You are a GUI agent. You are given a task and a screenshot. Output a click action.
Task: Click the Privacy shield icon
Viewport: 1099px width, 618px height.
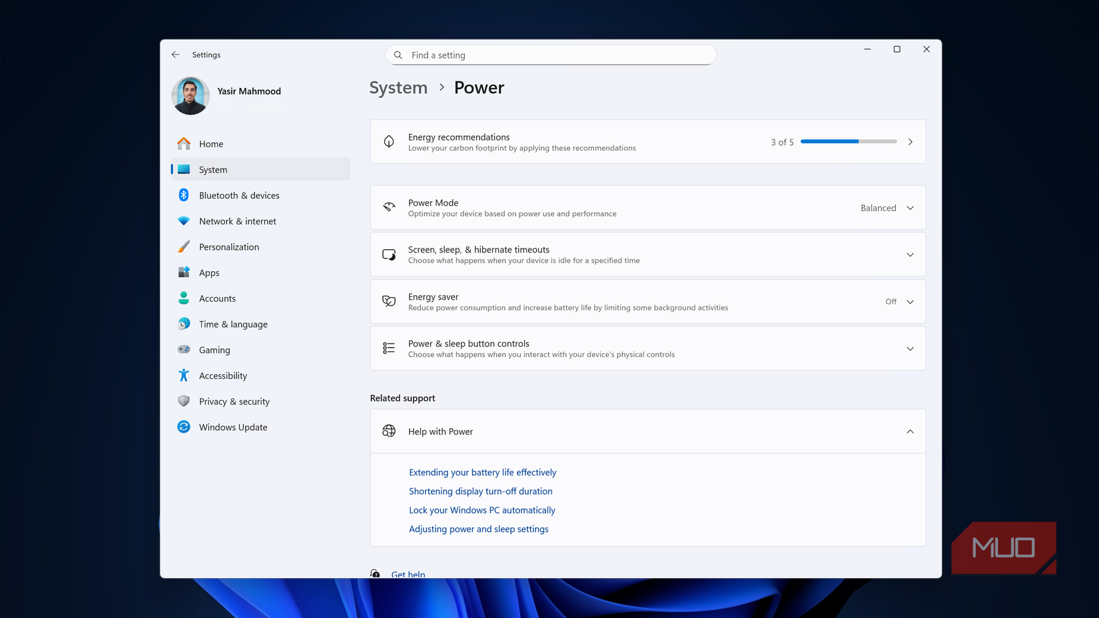[x=184, y=402]
